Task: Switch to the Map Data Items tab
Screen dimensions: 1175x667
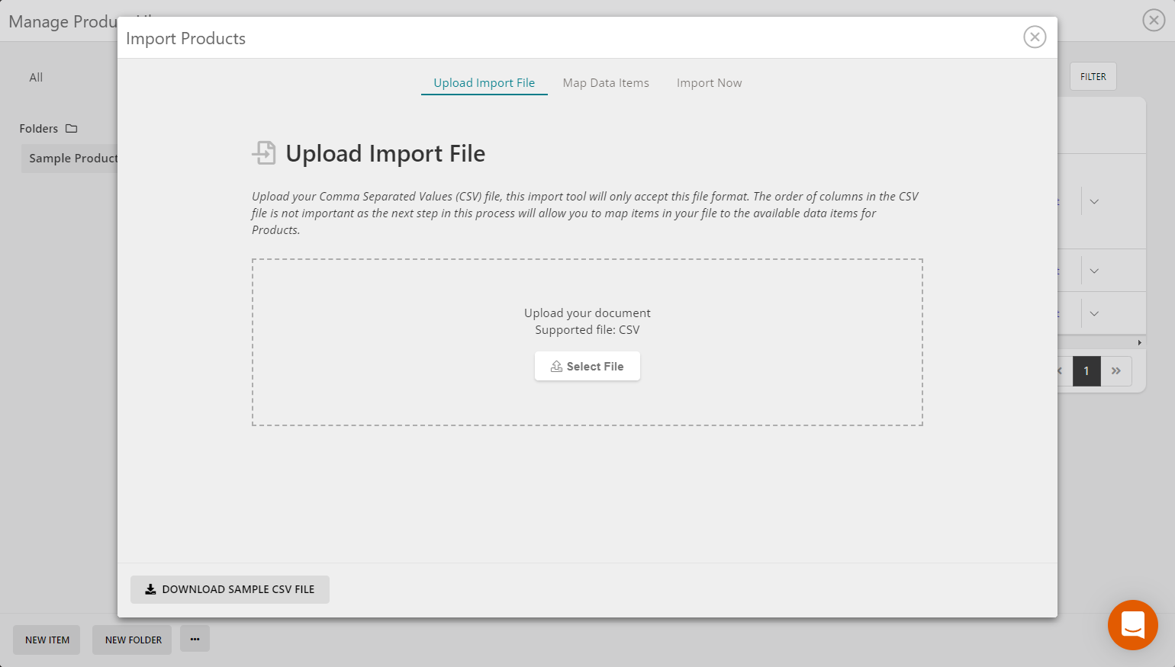Action: tap(606, 82)
